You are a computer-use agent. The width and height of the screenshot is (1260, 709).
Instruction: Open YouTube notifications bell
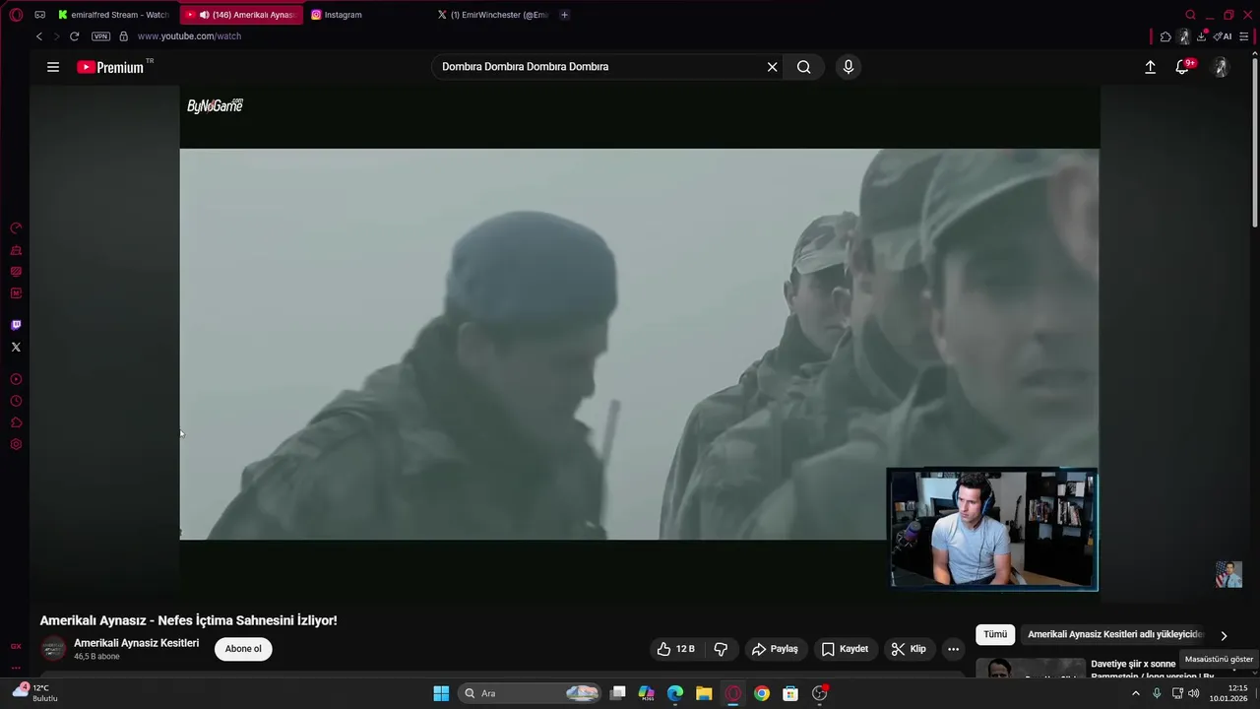(1183, 67)
